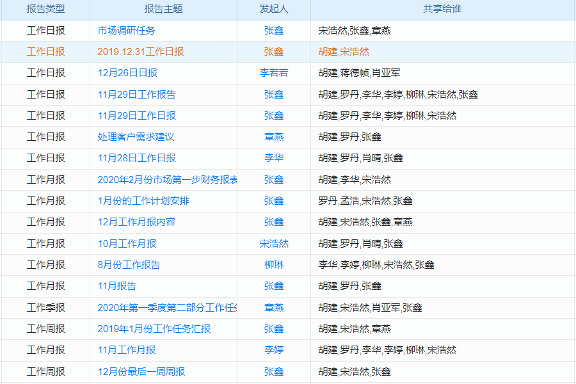Viewport: 576px width, 384px height.
Task: Open 2020年2月份市场第一步财务报表 report
Action: point(167,180)
